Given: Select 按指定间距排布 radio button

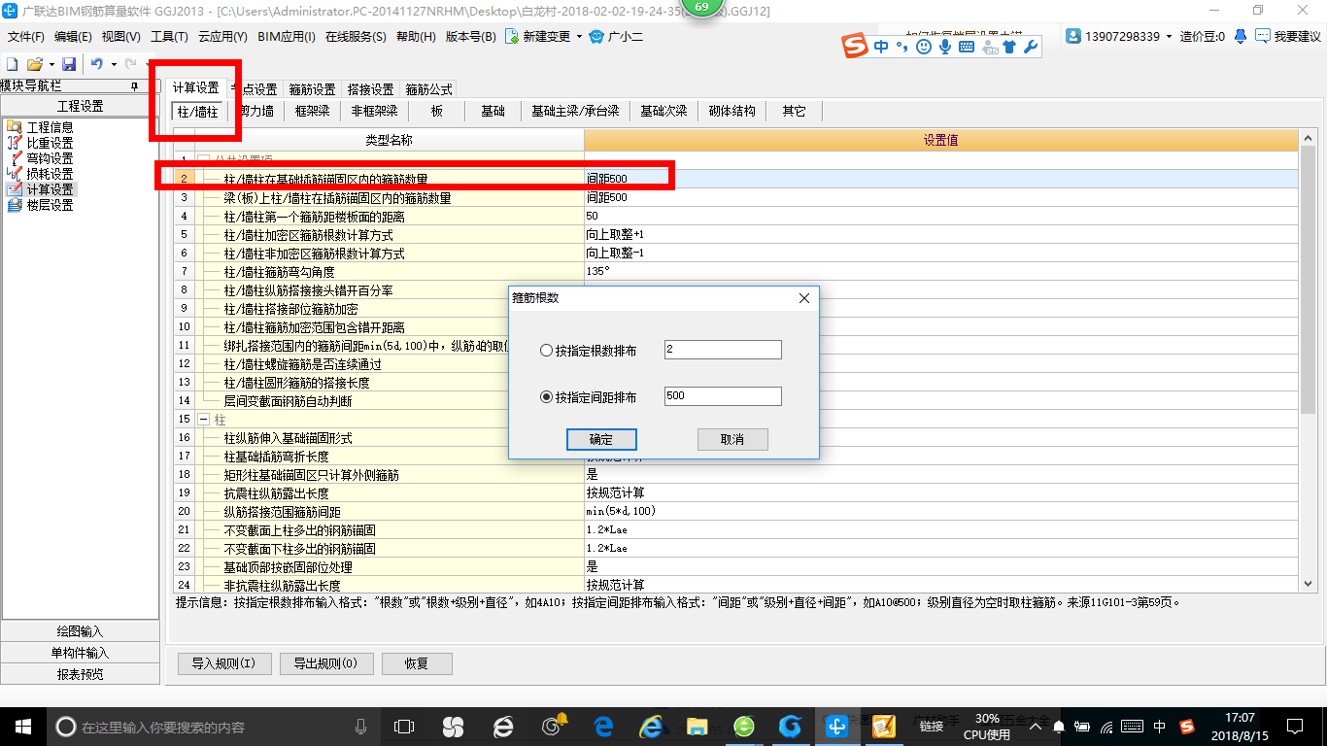Looking at the screenshot, I should 546,397.
